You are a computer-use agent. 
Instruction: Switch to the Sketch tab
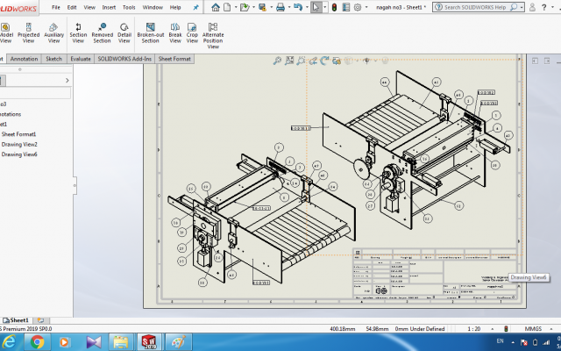54,59
